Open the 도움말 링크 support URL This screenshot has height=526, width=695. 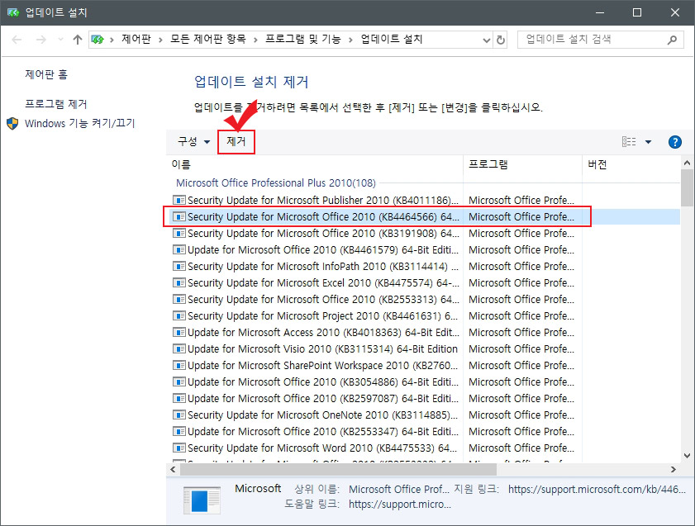(x=400, y=505)
